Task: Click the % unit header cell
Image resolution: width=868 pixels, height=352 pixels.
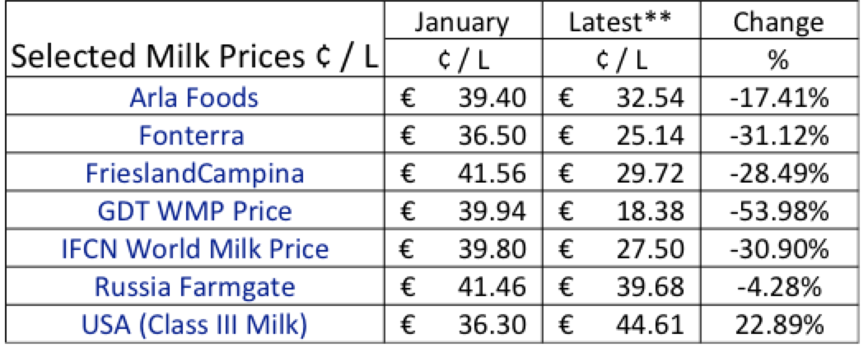Action: pyautogui.click(x=777, y=60)
